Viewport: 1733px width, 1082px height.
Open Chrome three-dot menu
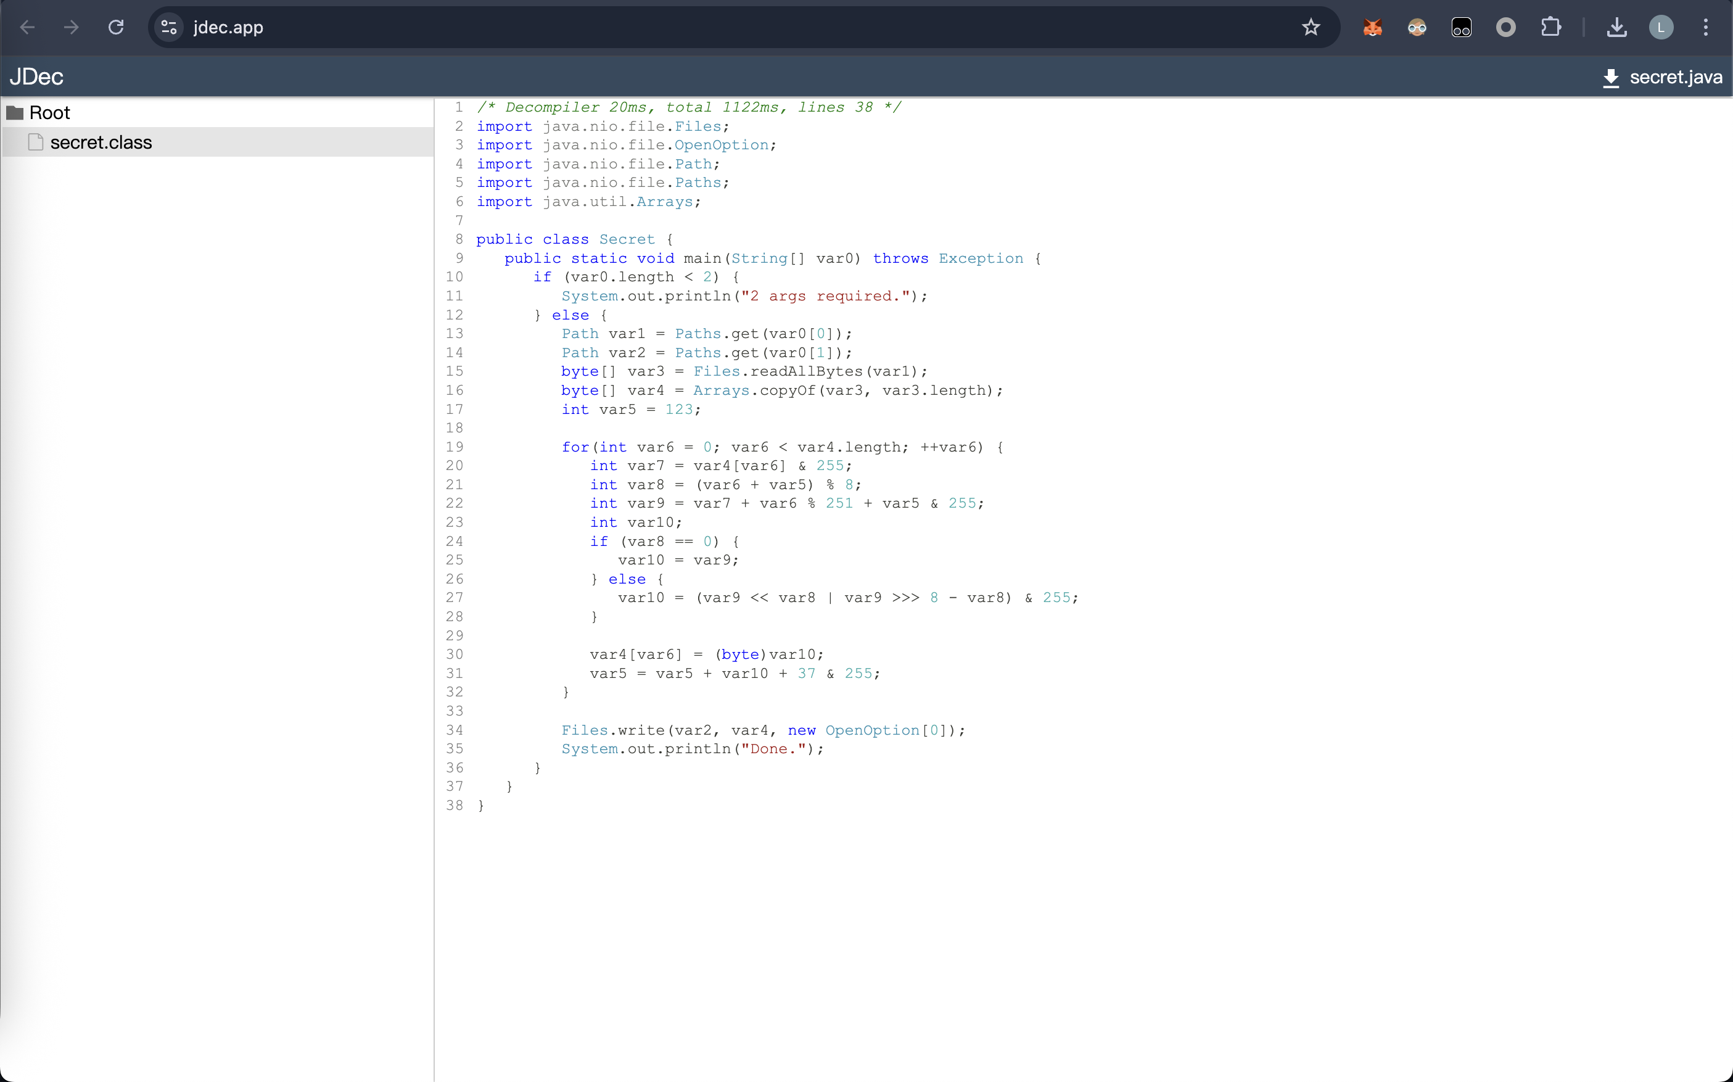pos(1706,27)
